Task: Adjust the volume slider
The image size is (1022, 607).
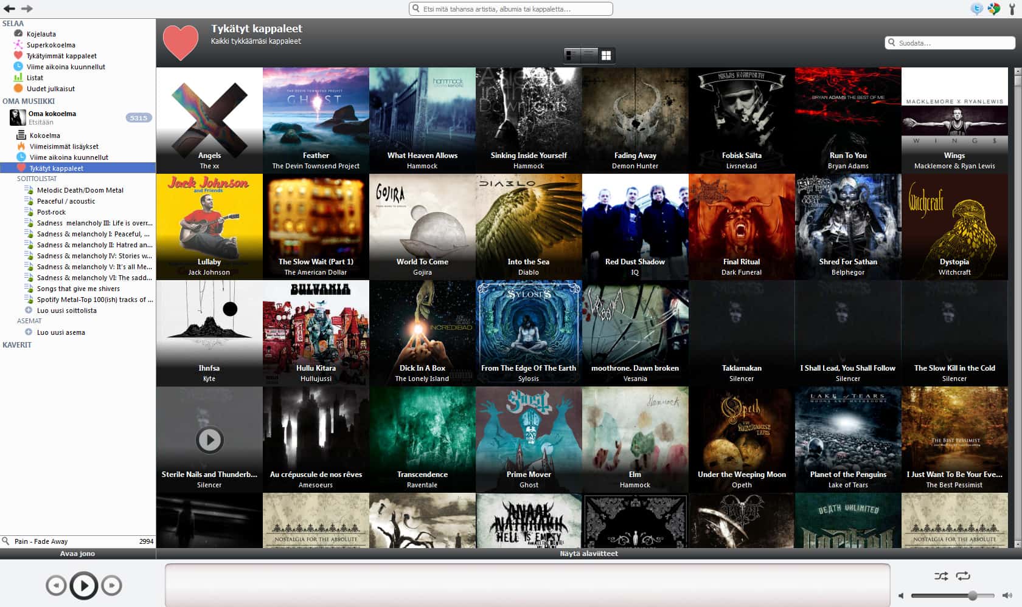Action: (x=953, y=596)
